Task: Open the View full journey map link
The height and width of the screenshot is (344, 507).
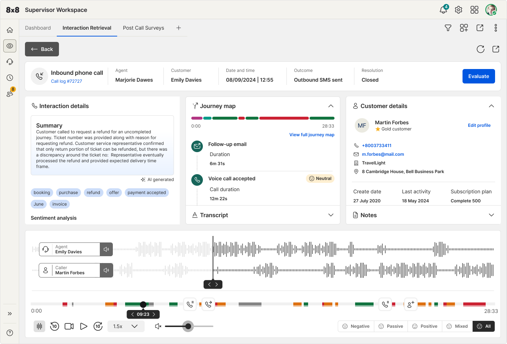Action: [312, 135]
